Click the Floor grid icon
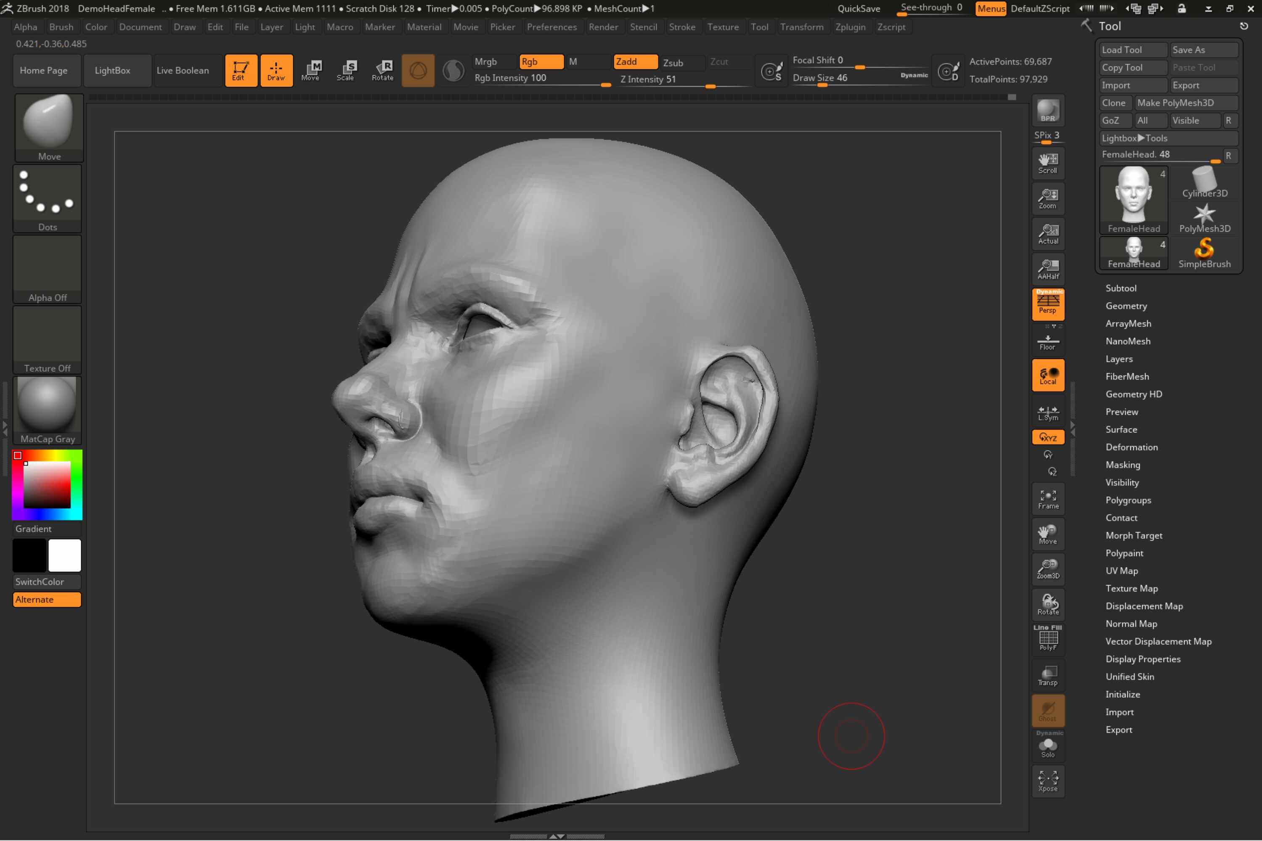 coord(1048,341)
